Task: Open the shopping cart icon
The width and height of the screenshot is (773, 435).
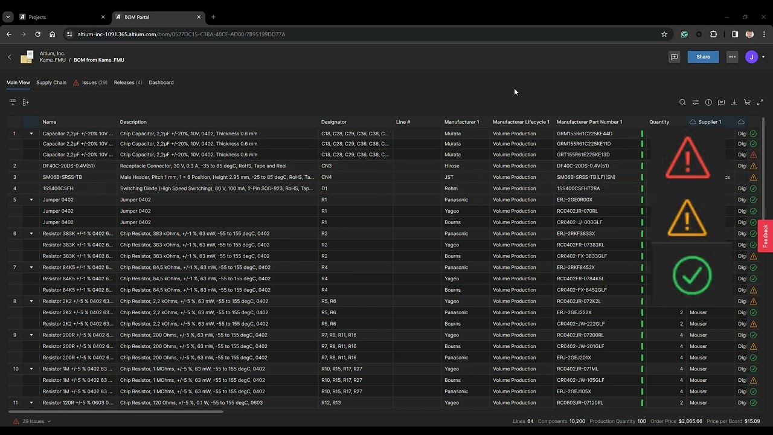Action: 747,102
